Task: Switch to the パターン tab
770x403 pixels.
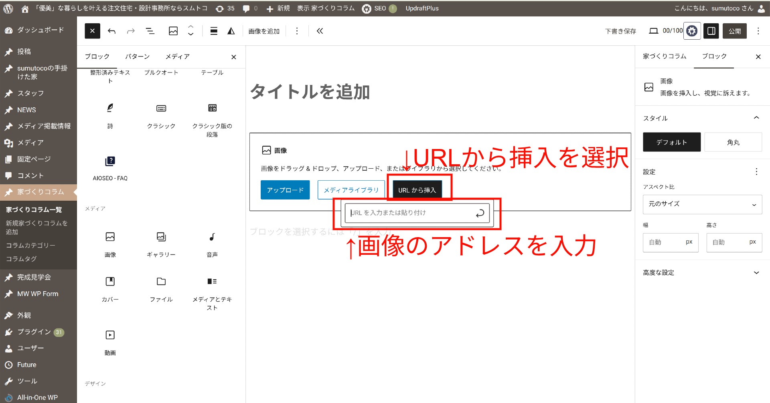Action: (x=137, y=57)
